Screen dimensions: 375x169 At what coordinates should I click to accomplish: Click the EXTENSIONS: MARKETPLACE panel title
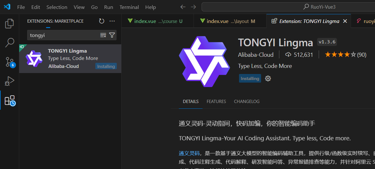tap(55, 21)
